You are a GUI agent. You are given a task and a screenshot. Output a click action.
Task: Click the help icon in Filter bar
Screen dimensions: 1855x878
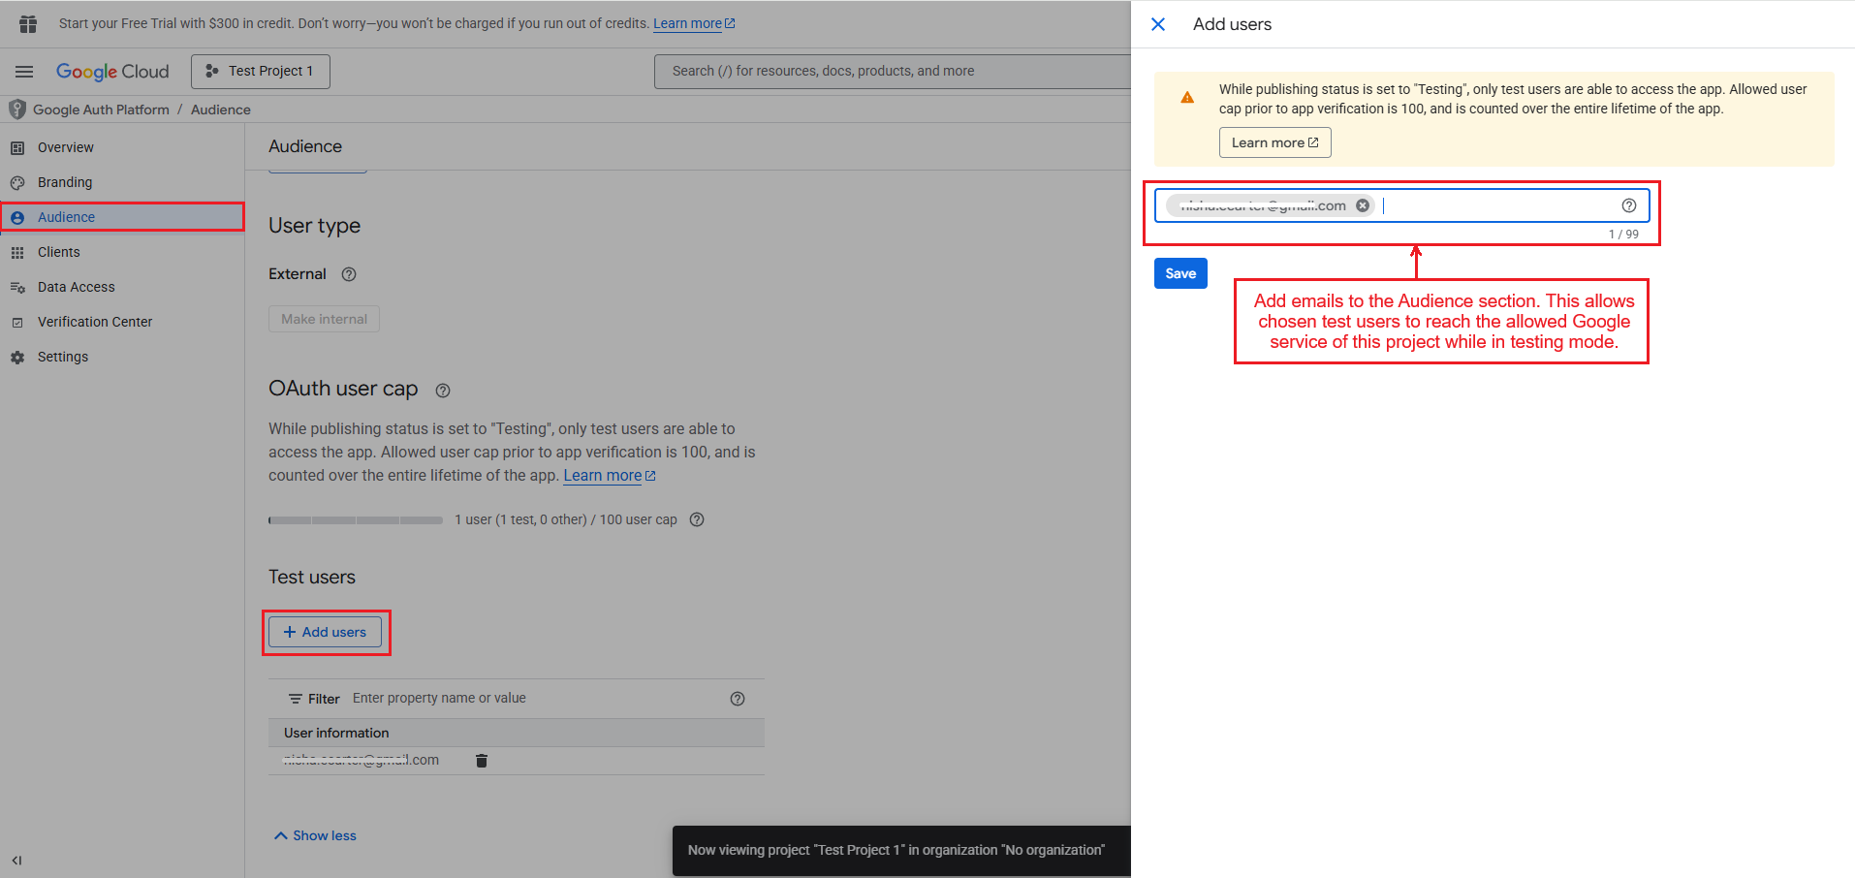coord(737,699)
